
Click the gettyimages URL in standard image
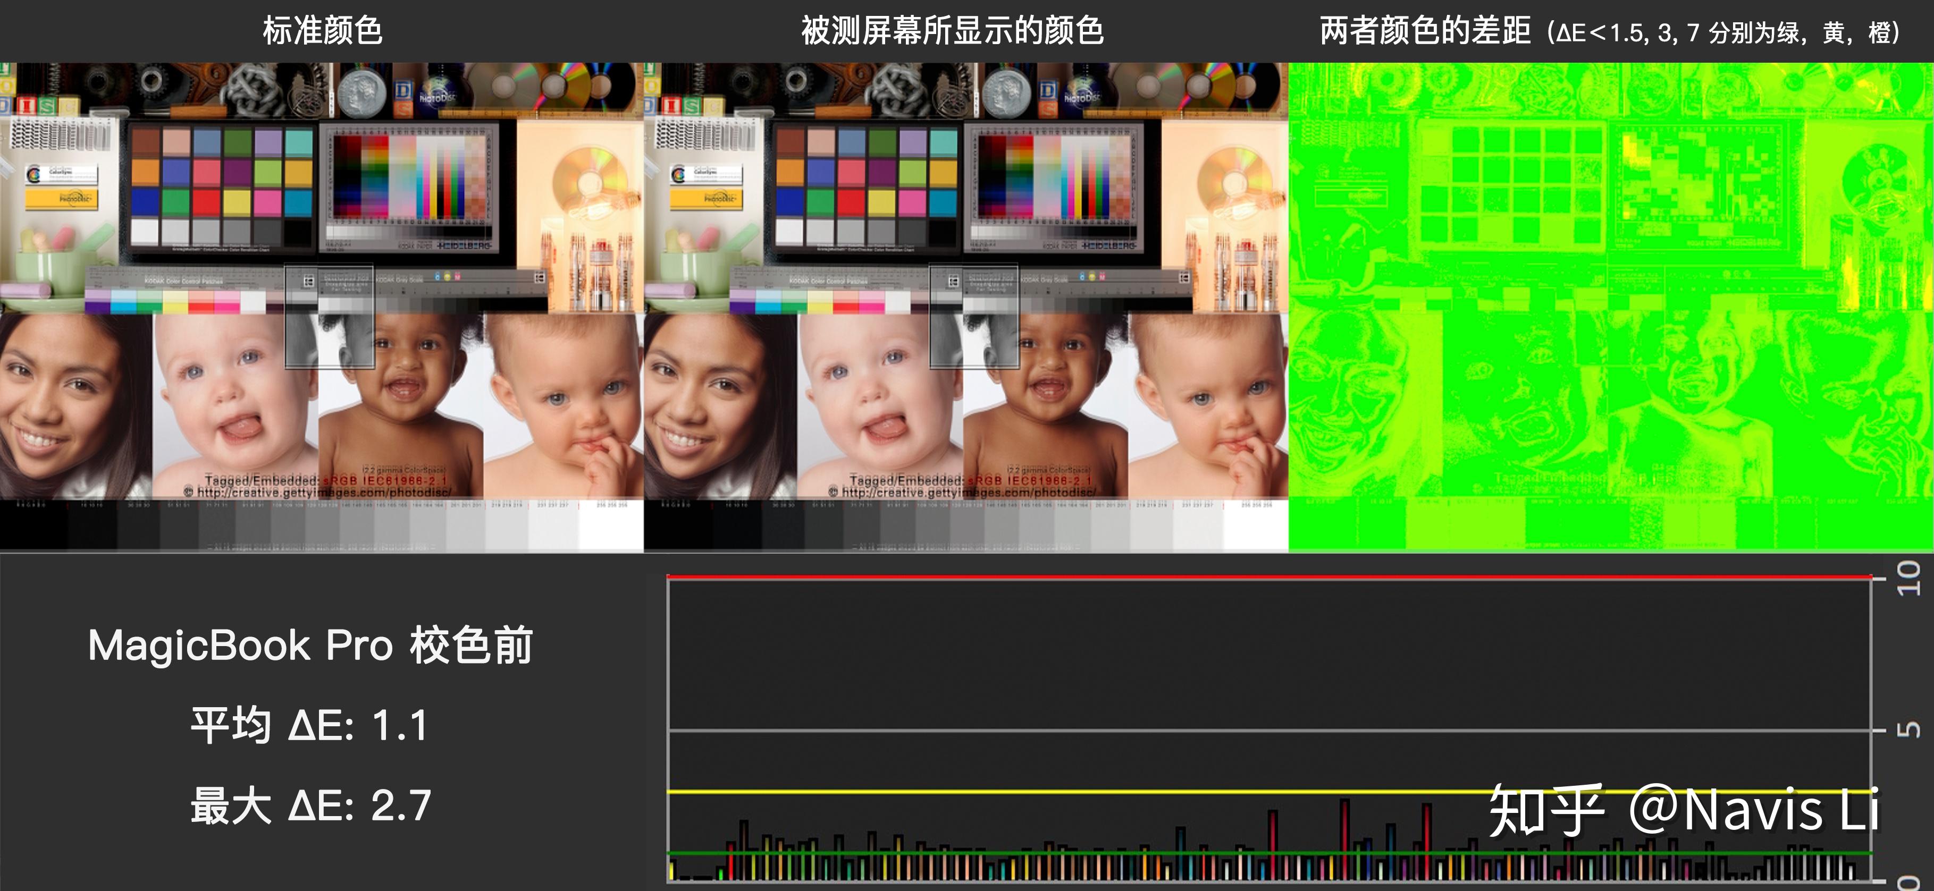[x=317, y=493]
